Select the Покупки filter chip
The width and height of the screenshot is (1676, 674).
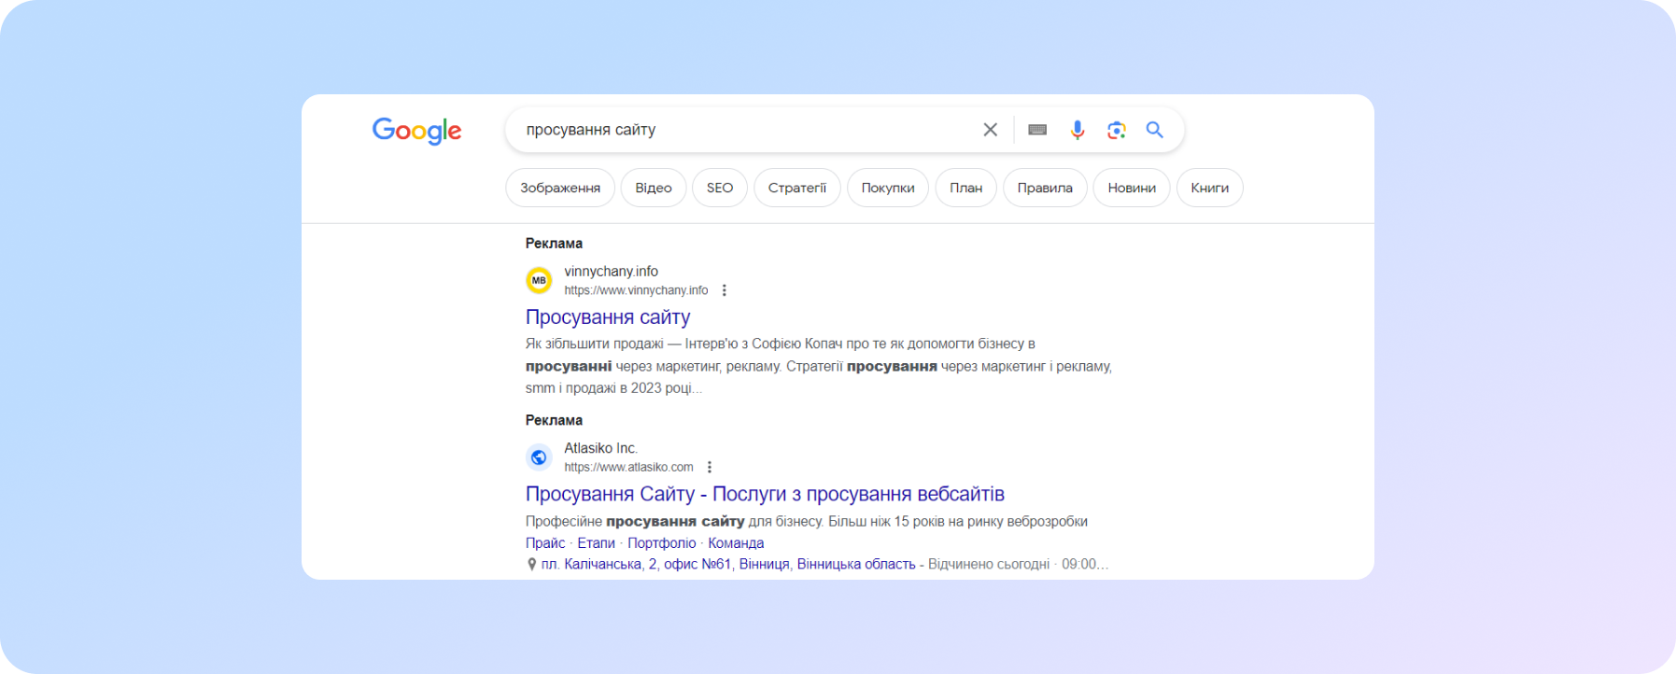pyautogui.click(x=887, y=188)
